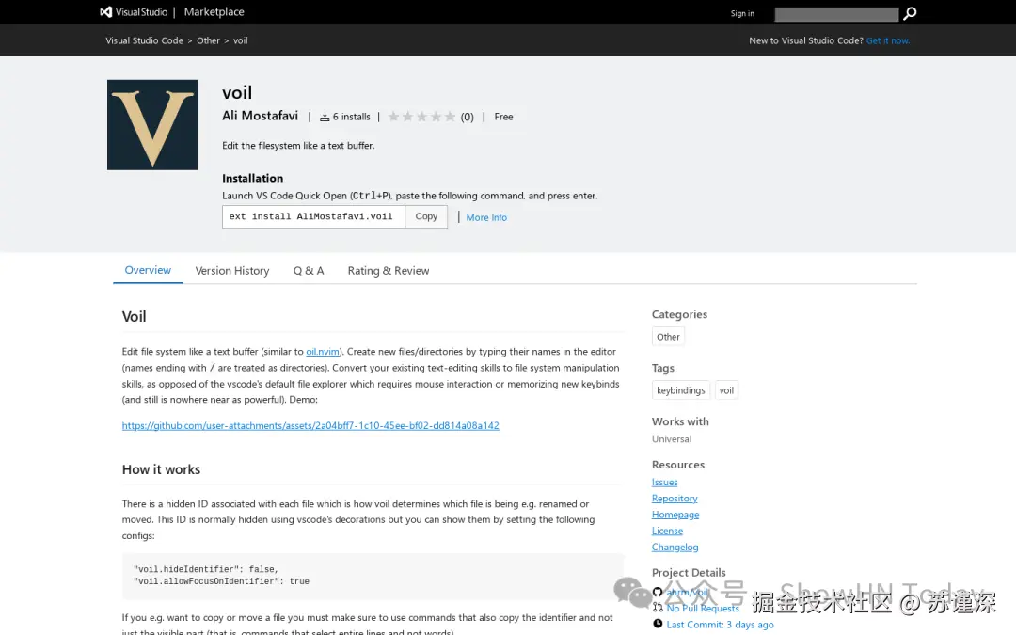
Task: Click the No Pull Requests icon
Action: point(658,608)
